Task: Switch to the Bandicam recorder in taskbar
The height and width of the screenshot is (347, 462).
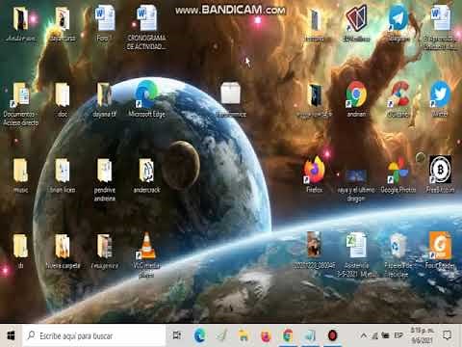Action: tap(332, 335)
